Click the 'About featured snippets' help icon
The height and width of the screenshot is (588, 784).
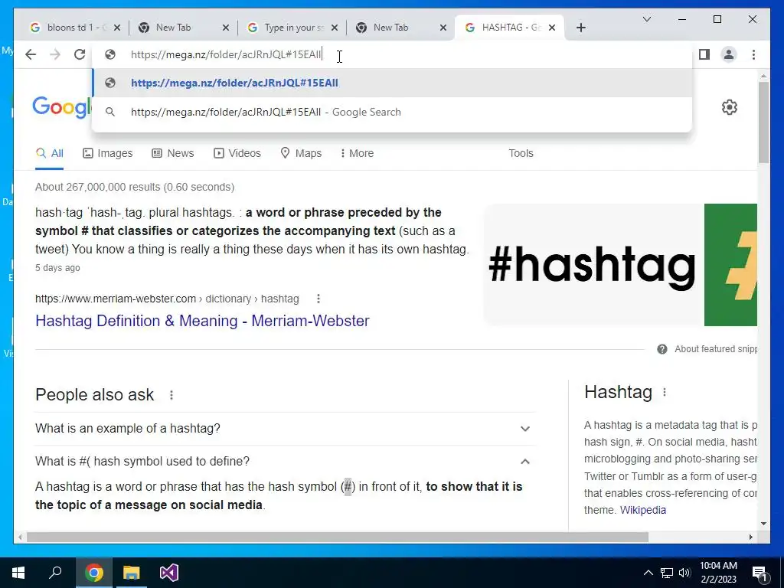(x=662, y=349)
